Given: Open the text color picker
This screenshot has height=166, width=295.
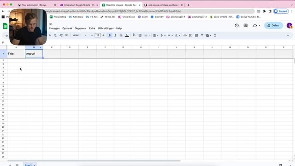Looking at the screenshot, I should pyautogui.click(x=127, y=36).
